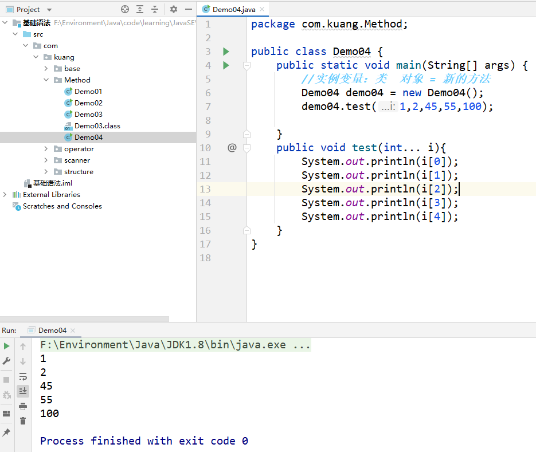The image size is (536, 452).
Task: Click the Stop process square icon
Action: pos(6,380)
